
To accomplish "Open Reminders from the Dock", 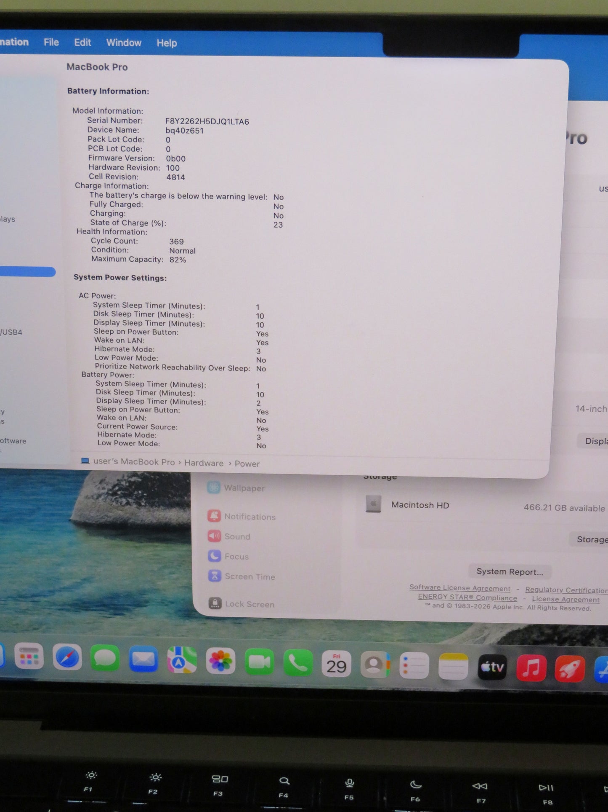I will (x=414, y=665).
